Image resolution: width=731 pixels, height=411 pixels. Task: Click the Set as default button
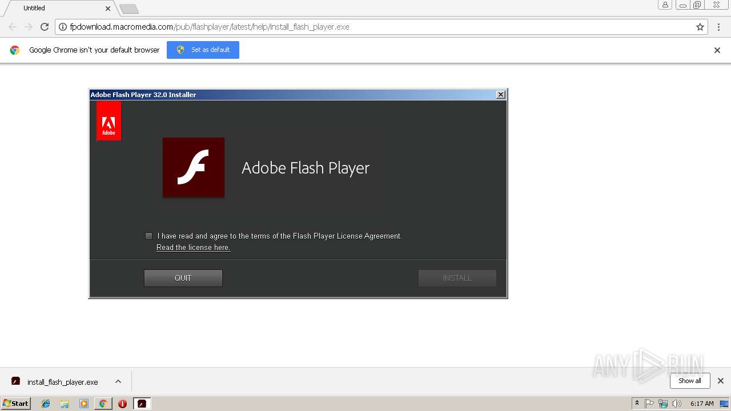(203, 50)
